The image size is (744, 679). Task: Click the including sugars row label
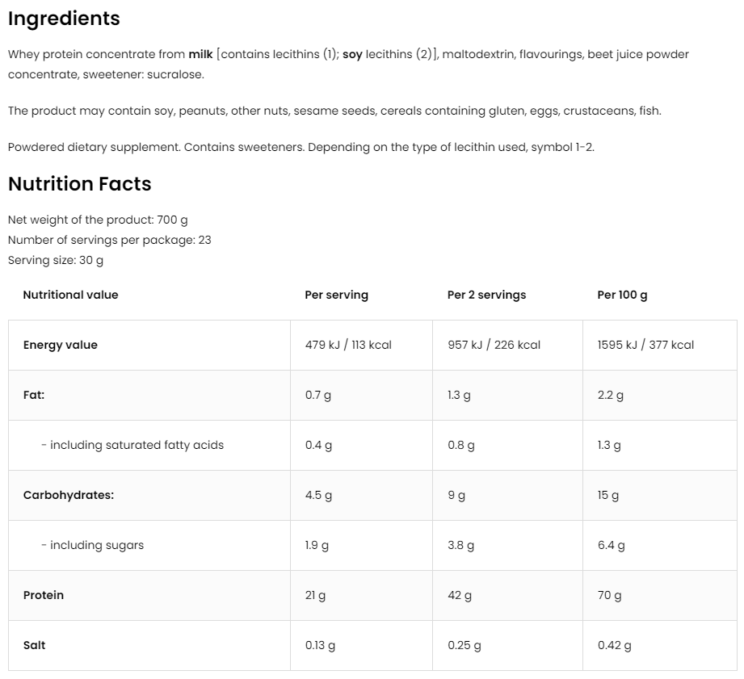click(x=92, y=545)
